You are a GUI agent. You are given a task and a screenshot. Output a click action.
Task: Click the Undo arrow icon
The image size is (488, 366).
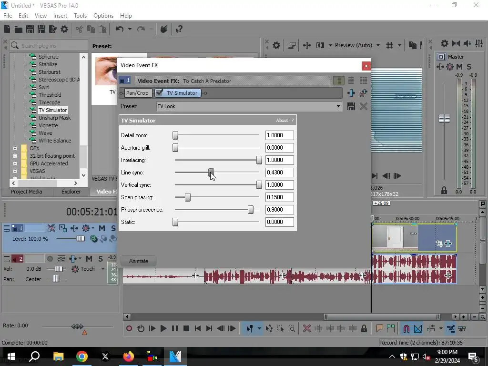coord(120,29)
